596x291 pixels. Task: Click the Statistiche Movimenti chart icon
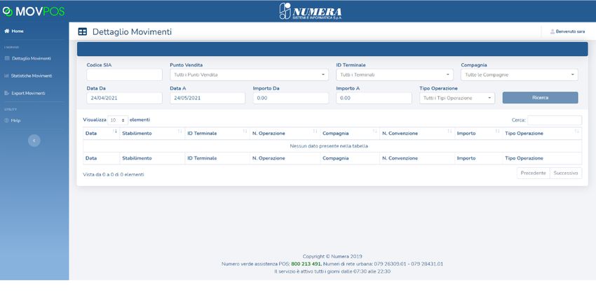pyautogui.click(x=6, y=76)
